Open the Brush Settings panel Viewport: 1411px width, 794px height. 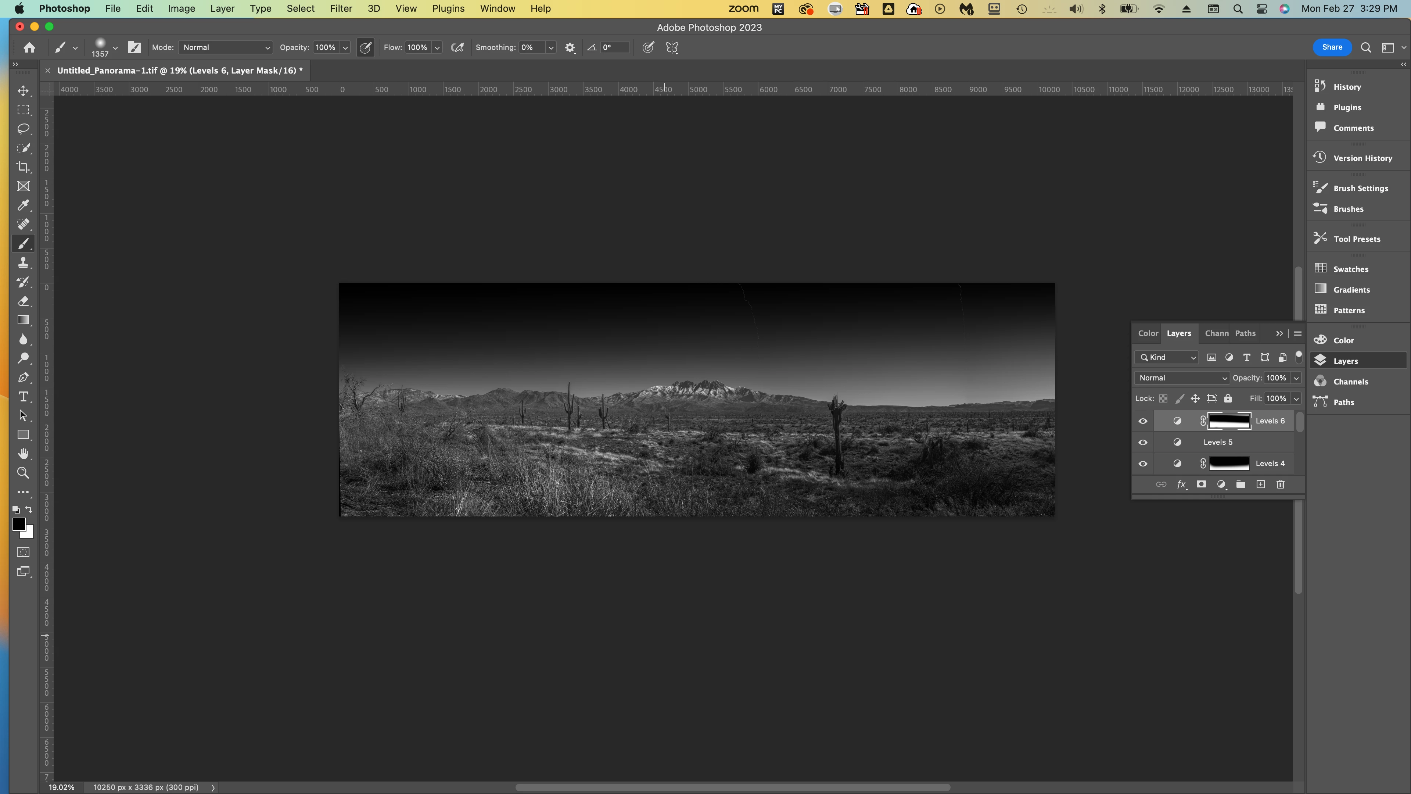[x=1360, y=189]
